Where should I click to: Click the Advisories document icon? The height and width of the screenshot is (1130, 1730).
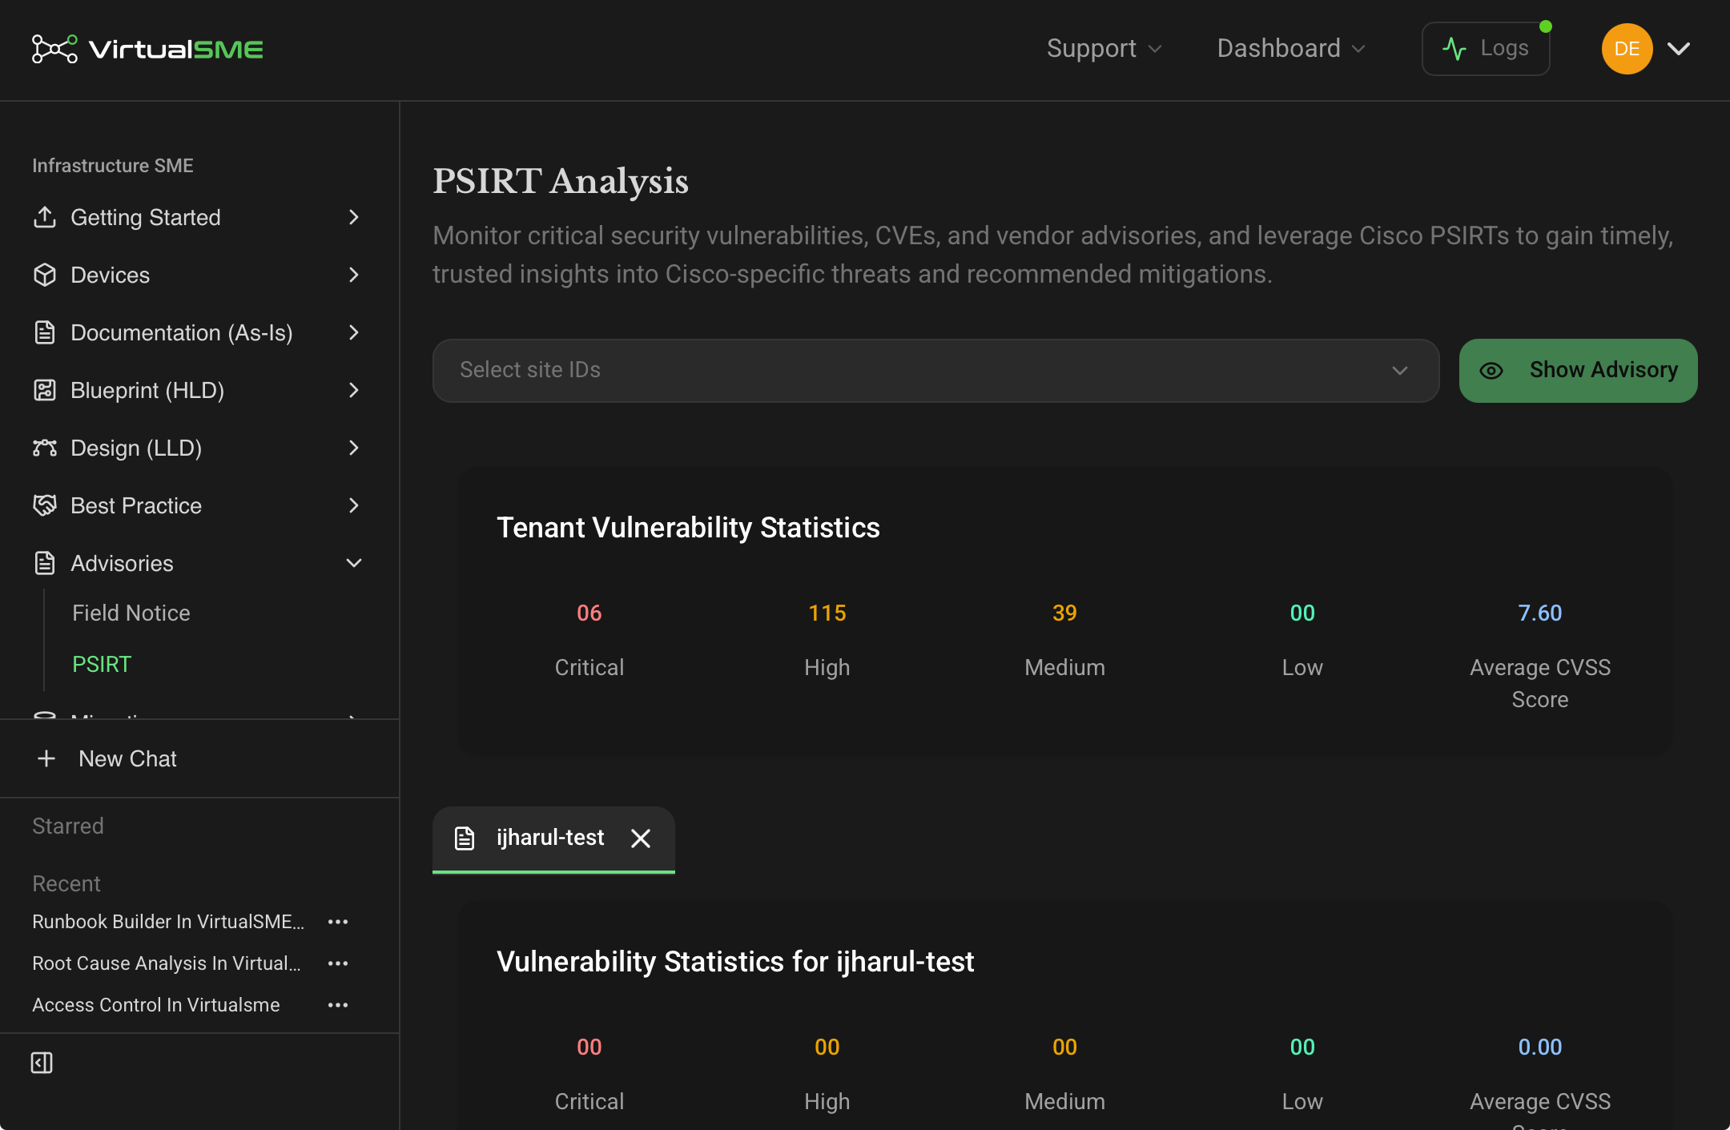click(45, 563)
